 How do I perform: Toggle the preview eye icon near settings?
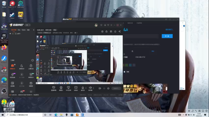(104, 88)
